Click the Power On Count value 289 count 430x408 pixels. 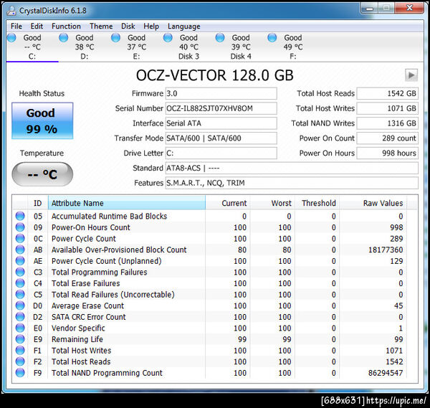387,138
